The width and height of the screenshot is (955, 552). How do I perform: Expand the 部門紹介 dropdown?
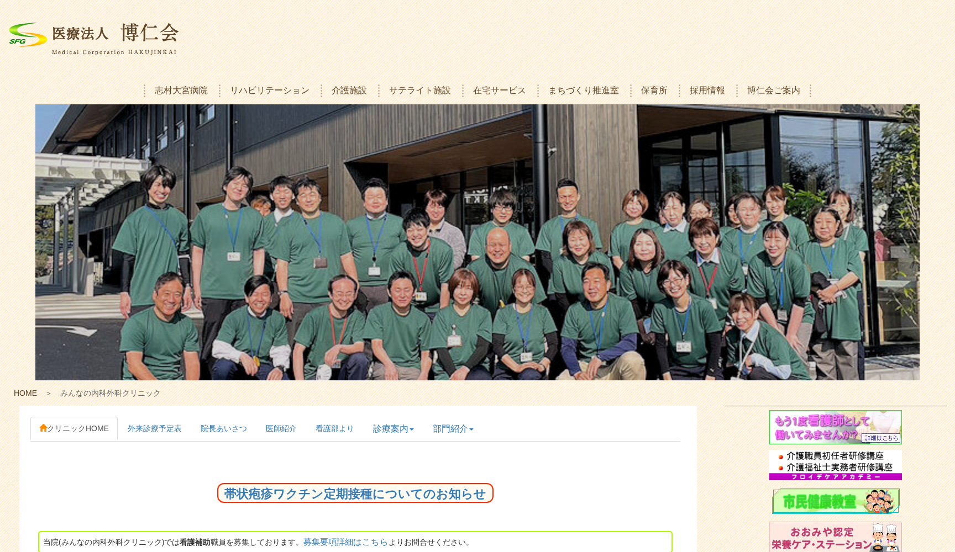click(x=453, y=428)
